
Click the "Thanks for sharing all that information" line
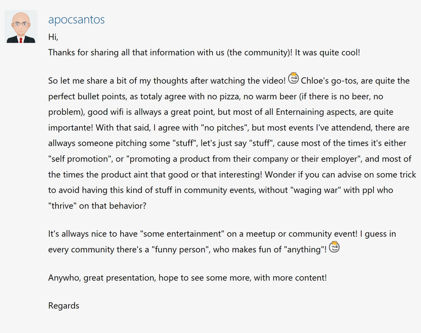(x=135, y=53)
